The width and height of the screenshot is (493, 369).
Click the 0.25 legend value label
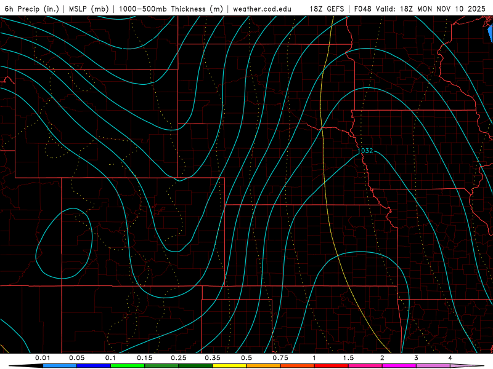point(179,358)
